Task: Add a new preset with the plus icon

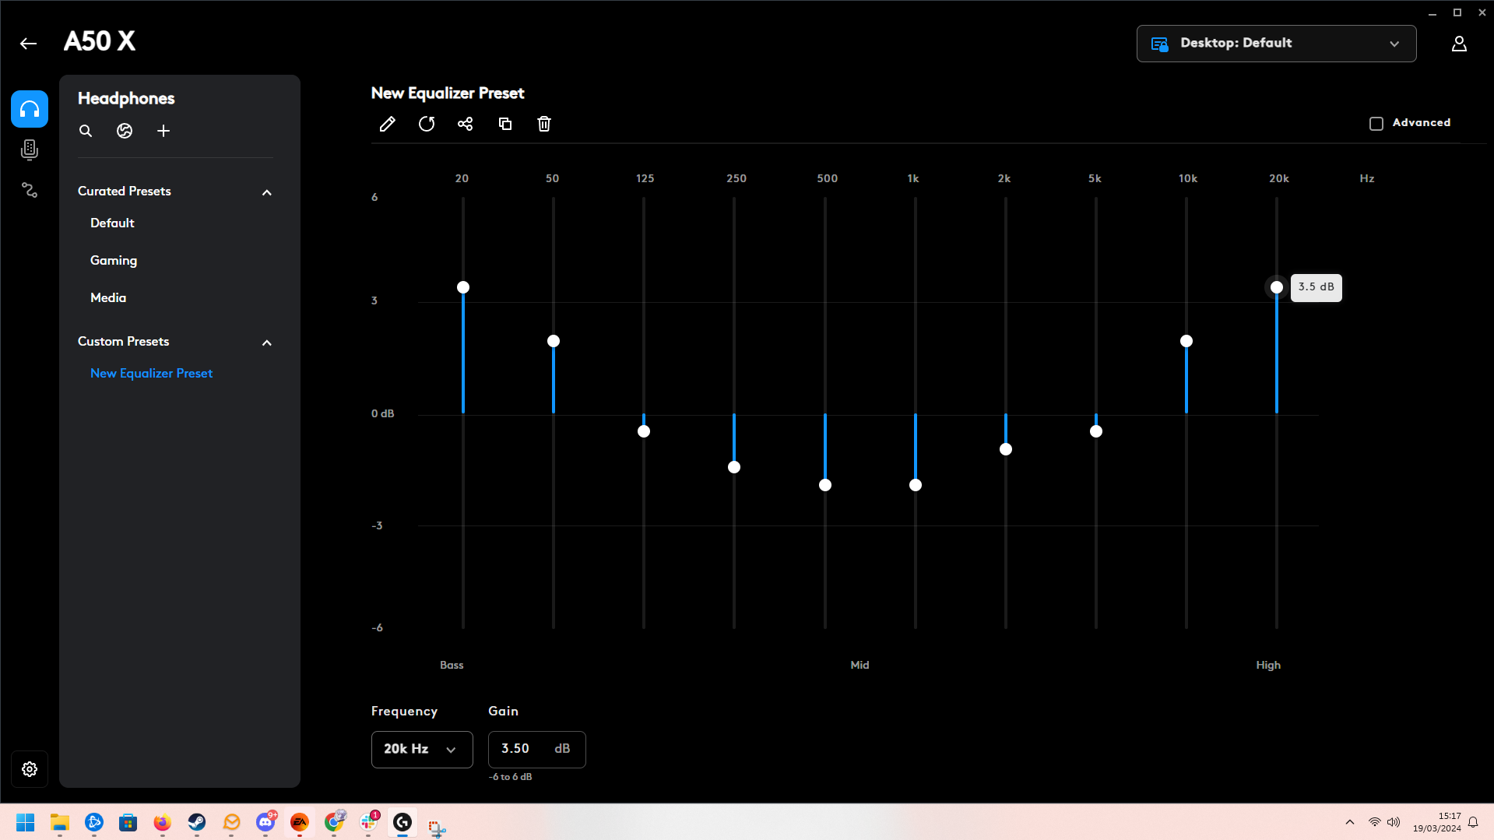Action: pos(163,131)
